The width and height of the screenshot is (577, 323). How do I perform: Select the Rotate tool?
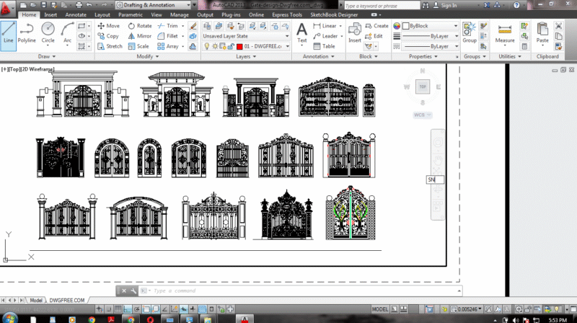tap(140, 26)
